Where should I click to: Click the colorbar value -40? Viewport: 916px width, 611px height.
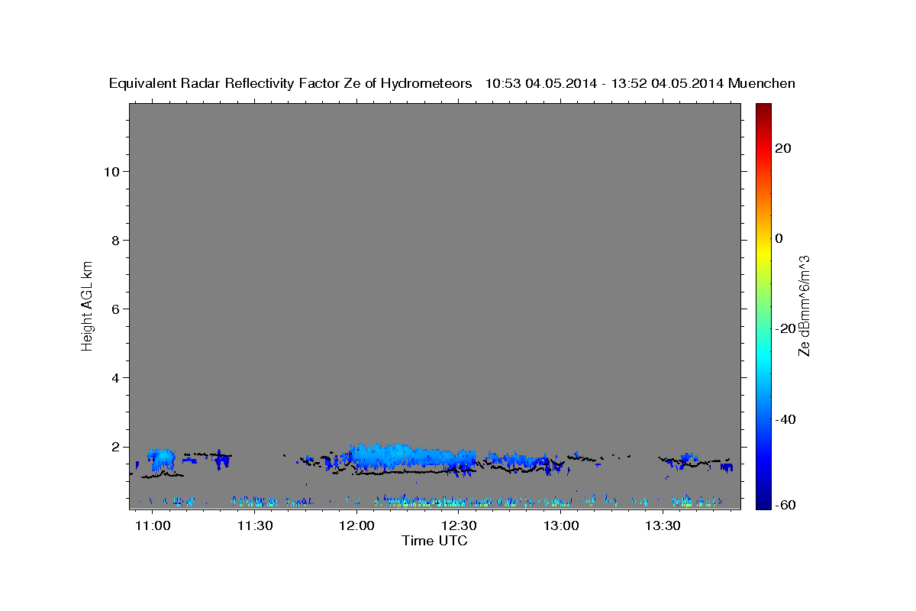pos(785,419)
